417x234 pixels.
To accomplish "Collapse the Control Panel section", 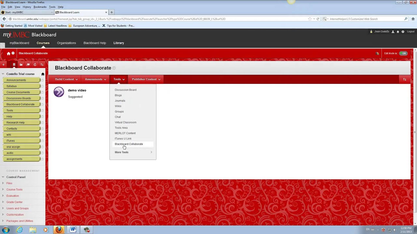I will 3,177.
